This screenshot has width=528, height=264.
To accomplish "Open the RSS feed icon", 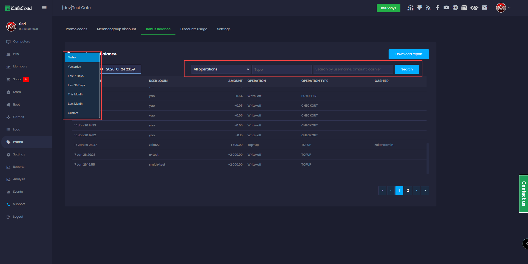I will pyautogui.click(x=428, y=8).
